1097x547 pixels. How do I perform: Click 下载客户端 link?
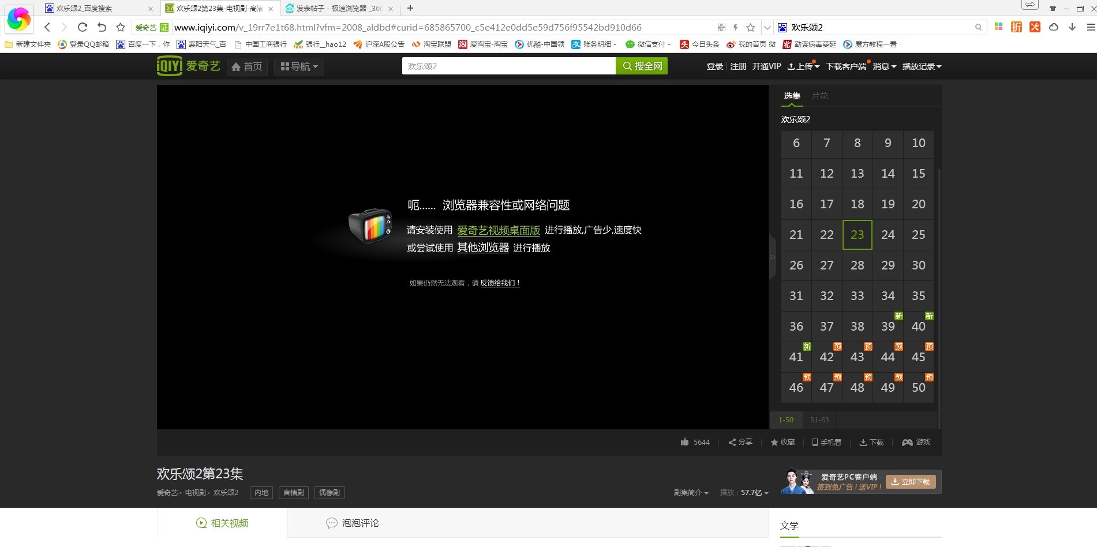pos(846,66)
